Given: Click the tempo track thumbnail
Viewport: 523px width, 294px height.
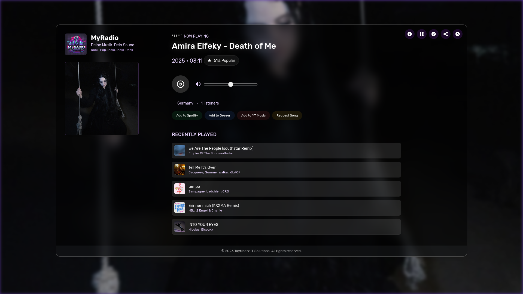Looking at the screenshot, I should [x=180, y=189].
